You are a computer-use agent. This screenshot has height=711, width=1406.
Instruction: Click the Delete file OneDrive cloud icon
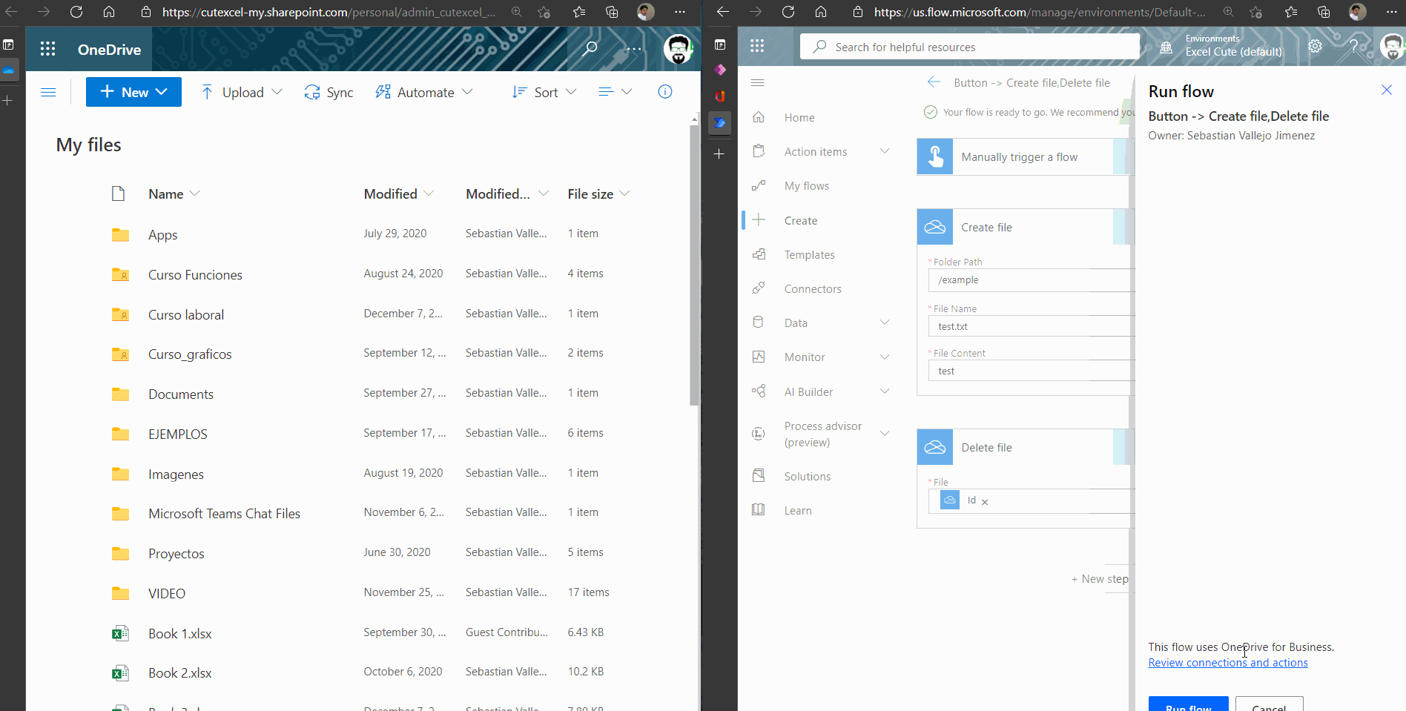click(x=935, y=447)
